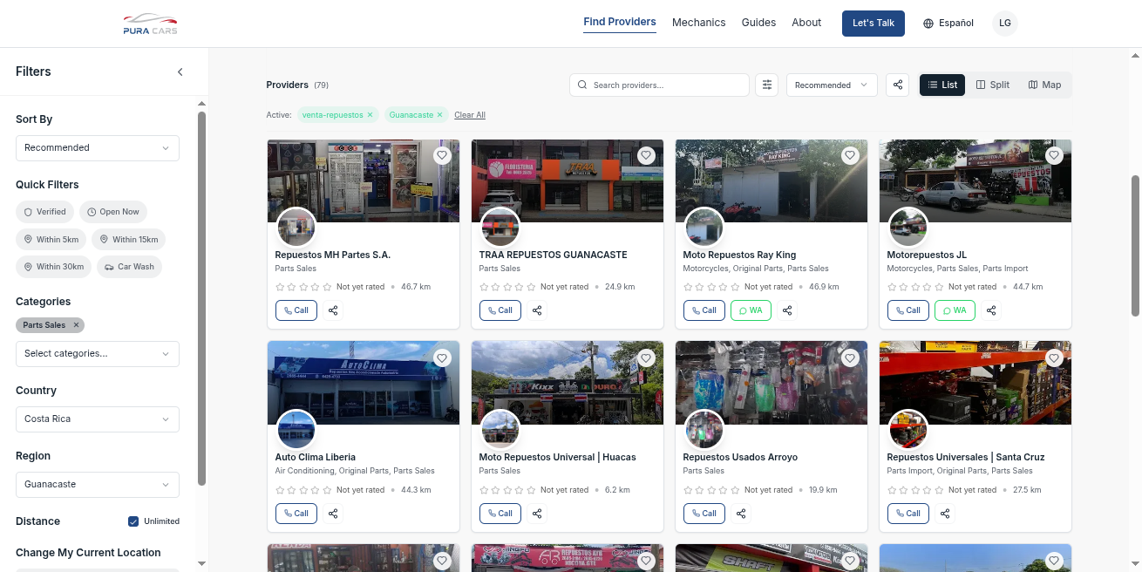Remove Guanacaste active filter chip
Viewport: 1142px width, 572px height.
tap(439, 115)
